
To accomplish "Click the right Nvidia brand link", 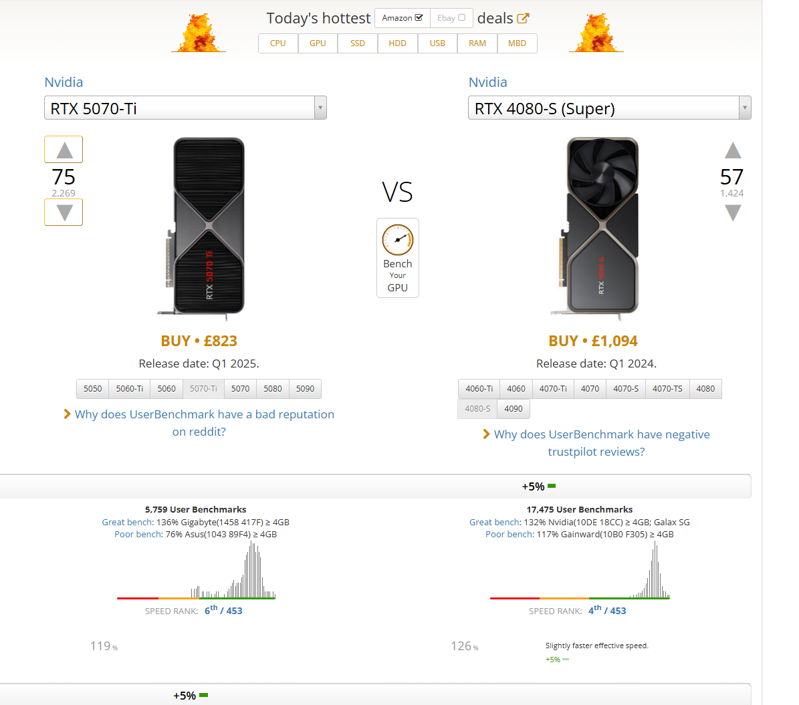I will pos(487,82).
